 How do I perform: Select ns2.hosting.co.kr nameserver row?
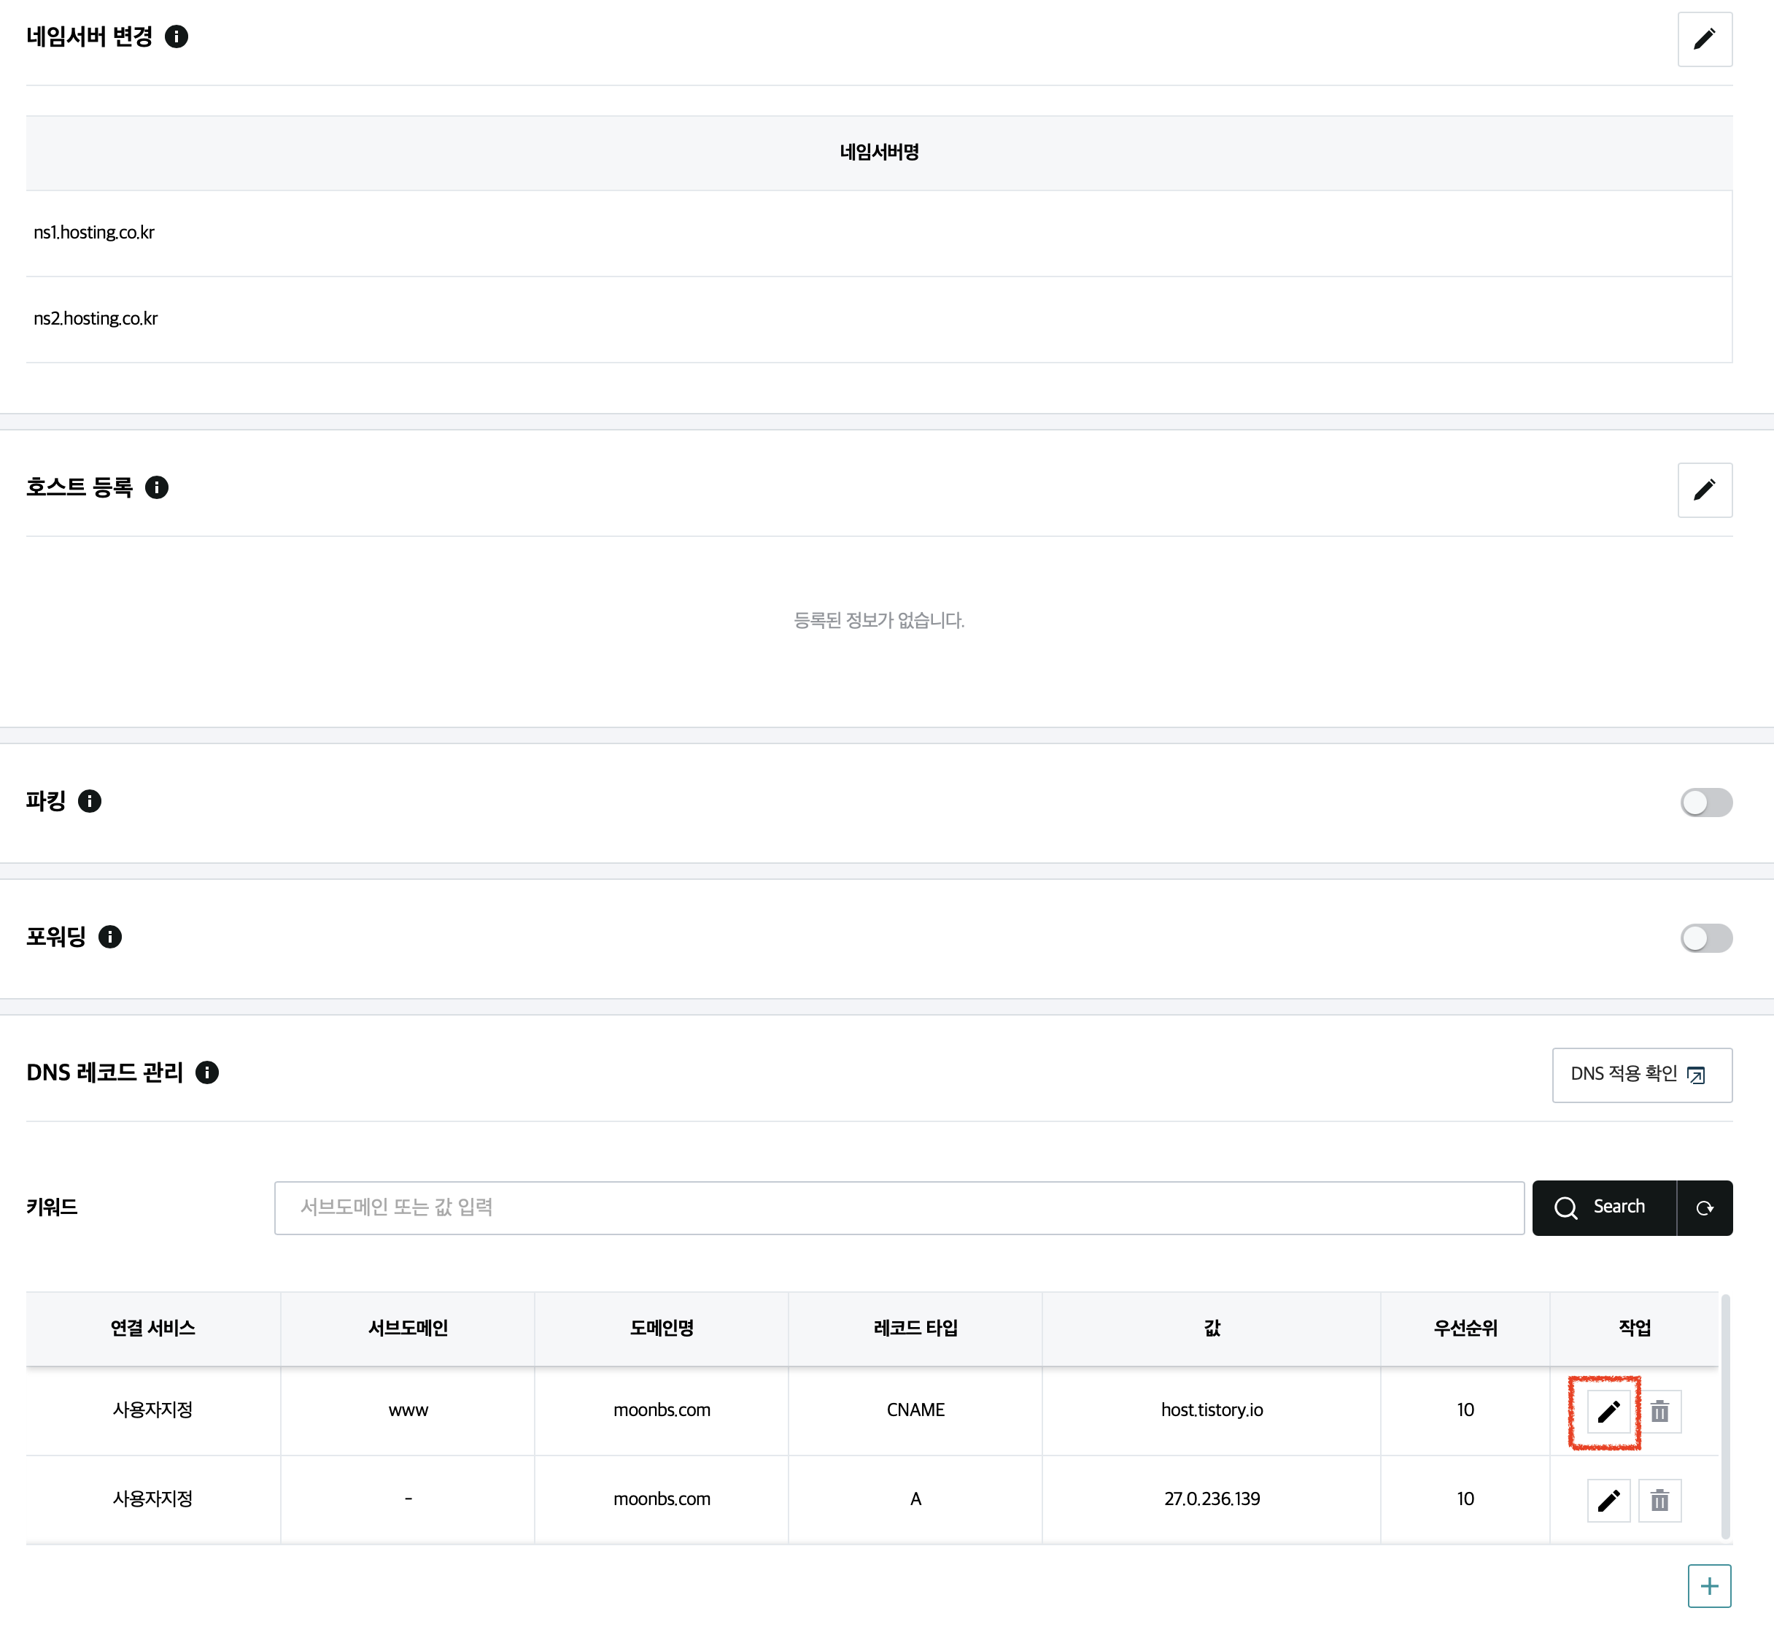(x=879, y=319)
